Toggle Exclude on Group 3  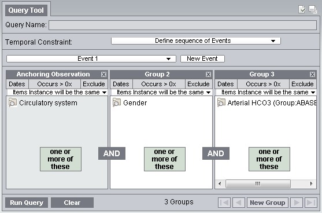(302, 84)
